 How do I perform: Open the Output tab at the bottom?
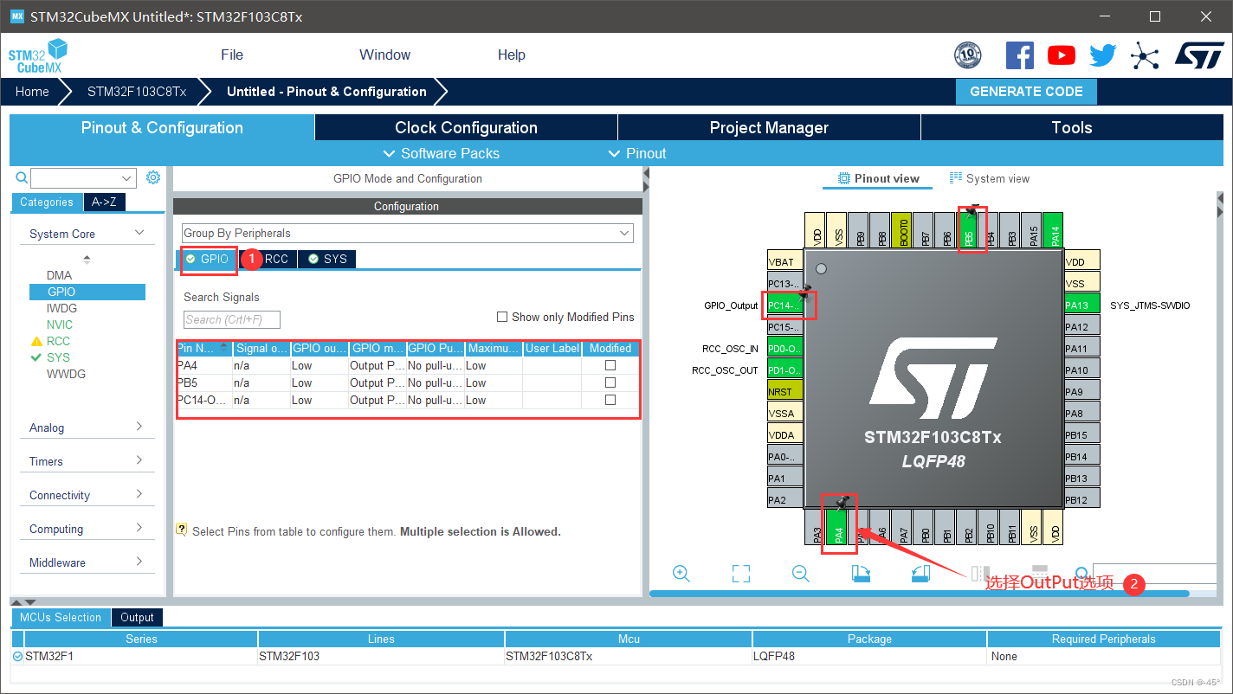137,617
